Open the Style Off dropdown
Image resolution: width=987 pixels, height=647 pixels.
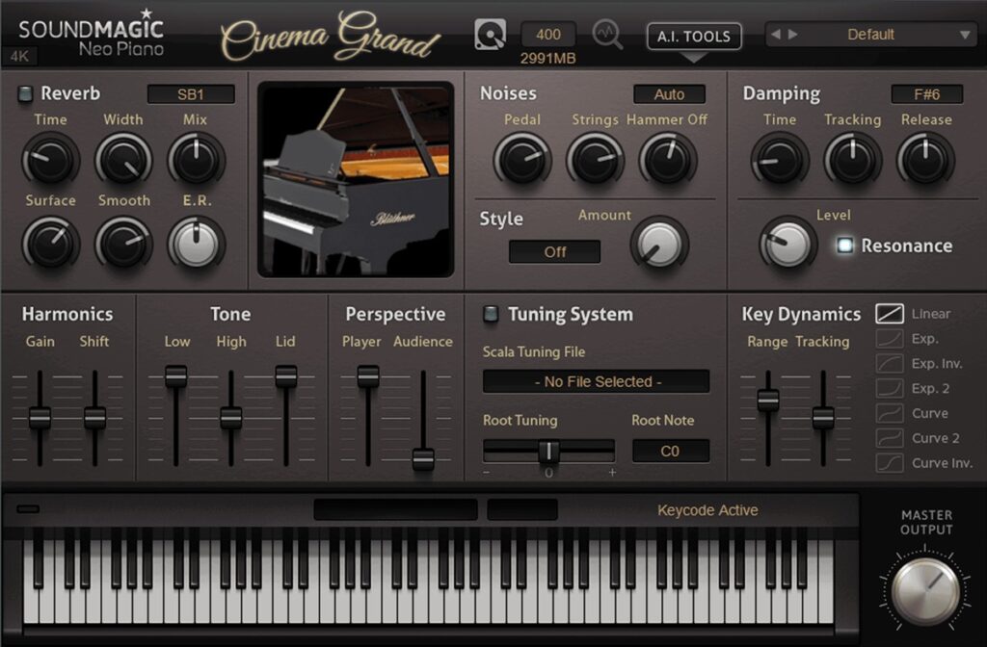click(554, 251)
